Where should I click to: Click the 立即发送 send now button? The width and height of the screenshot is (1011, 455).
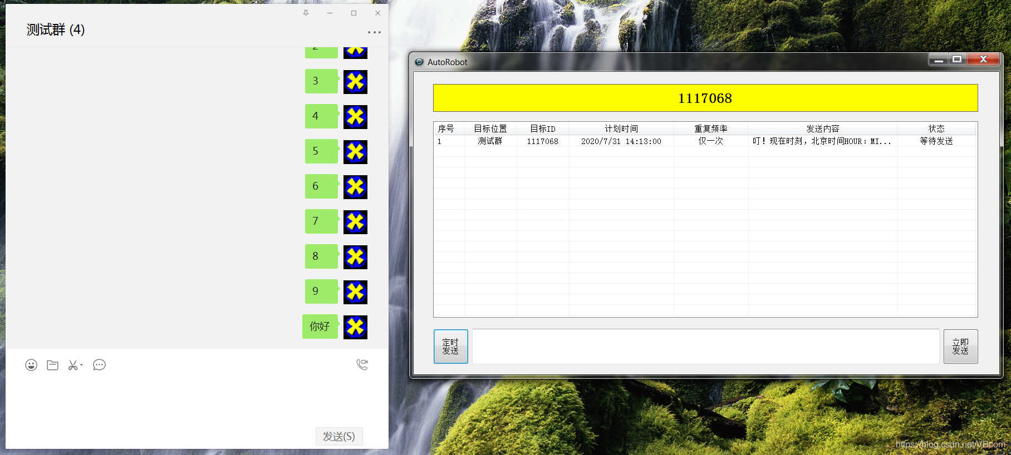click(x=960, y=347)
